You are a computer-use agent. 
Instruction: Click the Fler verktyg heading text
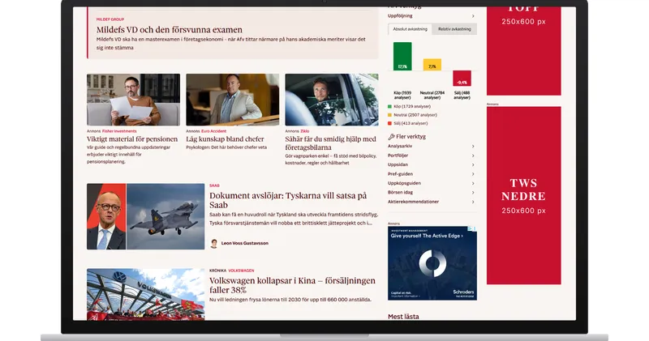(x=410, y=137)
